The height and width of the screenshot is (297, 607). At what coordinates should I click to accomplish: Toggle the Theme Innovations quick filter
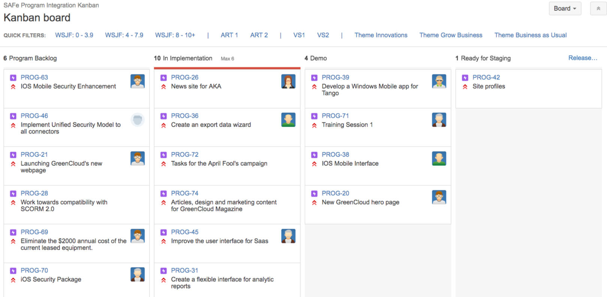click(x=381, y=35)
